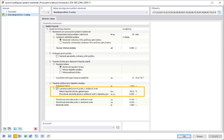Enable 'Nastavit parametry ochrany proti požáru' checkbox
This screenshot has width=224, height=140.
point(57,56)
